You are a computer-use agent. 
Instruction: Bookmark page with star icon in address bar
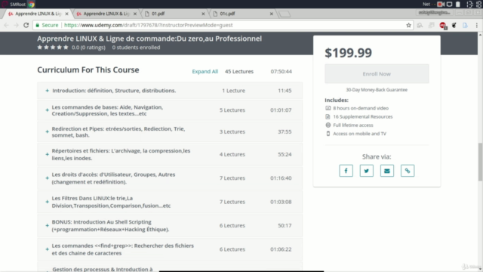(408, 25)
